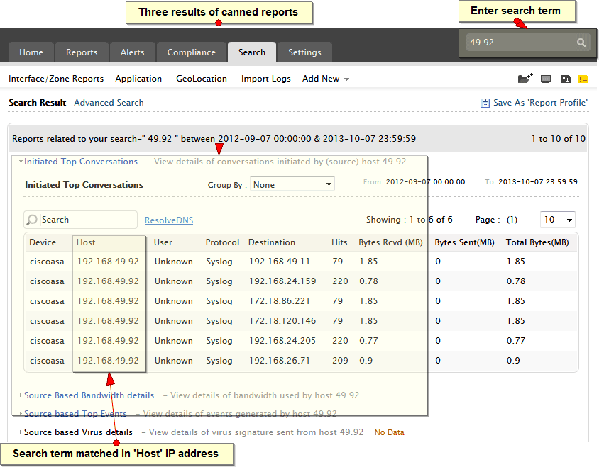Open the Group By dropdown

[x=292, y=184]
